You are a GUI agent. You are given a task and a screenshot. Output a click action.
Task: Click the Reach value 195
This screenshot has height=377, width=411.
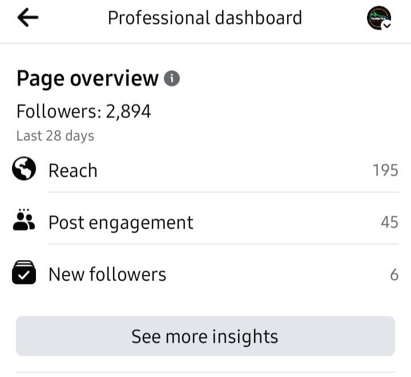pos(385,171)
